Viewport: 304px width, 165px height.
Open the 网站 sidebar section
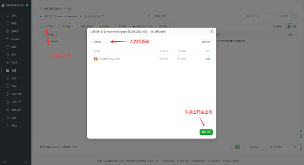(14, 23)
